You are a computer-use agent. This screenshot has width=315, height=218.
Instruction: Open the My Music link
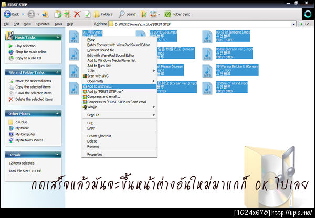(22, 128)
